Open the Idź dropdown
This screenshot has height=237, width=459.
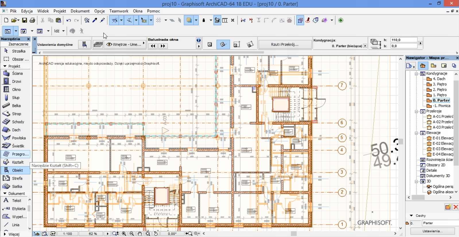59,31
